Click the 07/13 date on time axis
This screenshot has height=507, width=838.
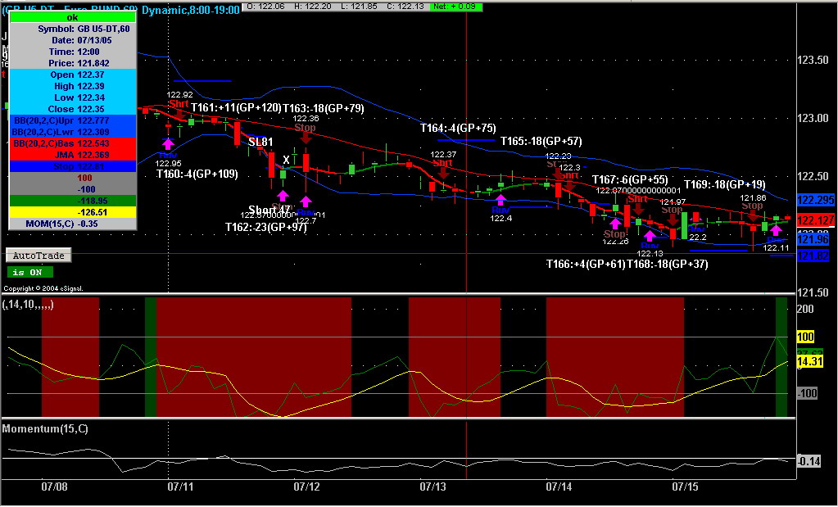pos(433,487)
